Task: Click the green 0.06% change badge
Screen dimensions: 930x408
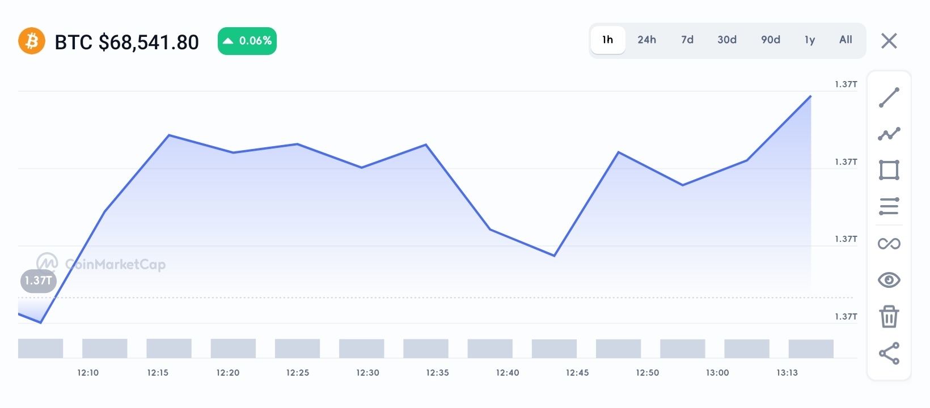Action: [247, 41]
